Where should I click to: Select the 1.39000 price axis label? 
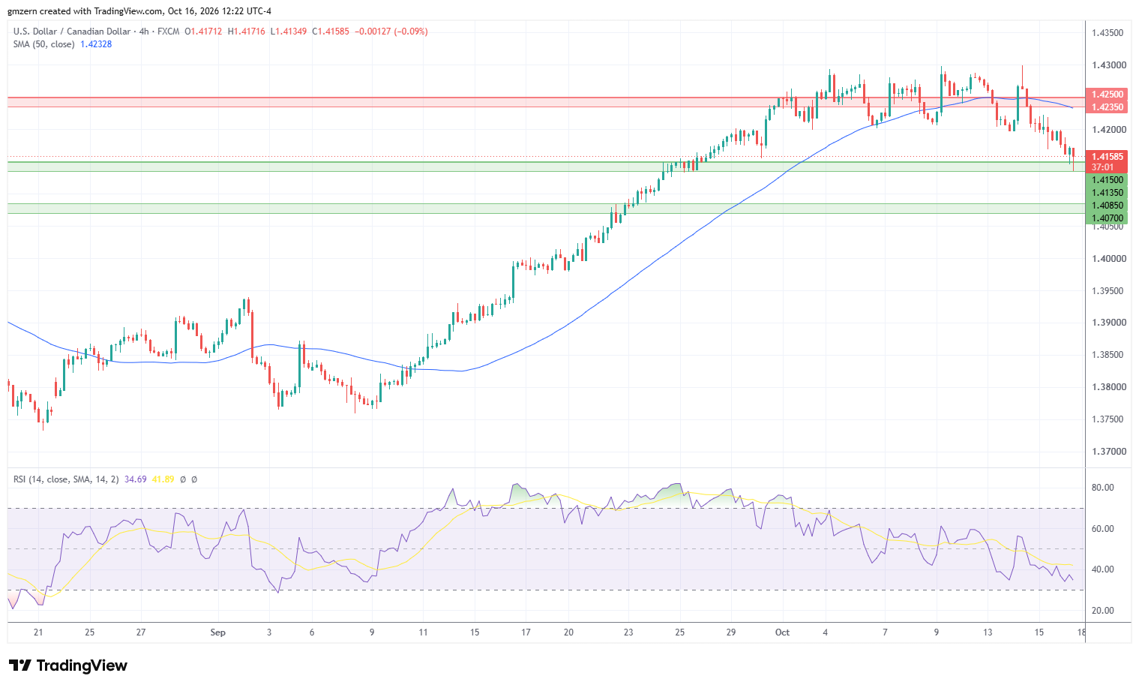tap(1108, 323)
